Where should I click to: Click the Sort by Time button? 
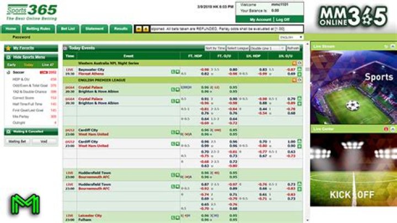pos(215,48)
